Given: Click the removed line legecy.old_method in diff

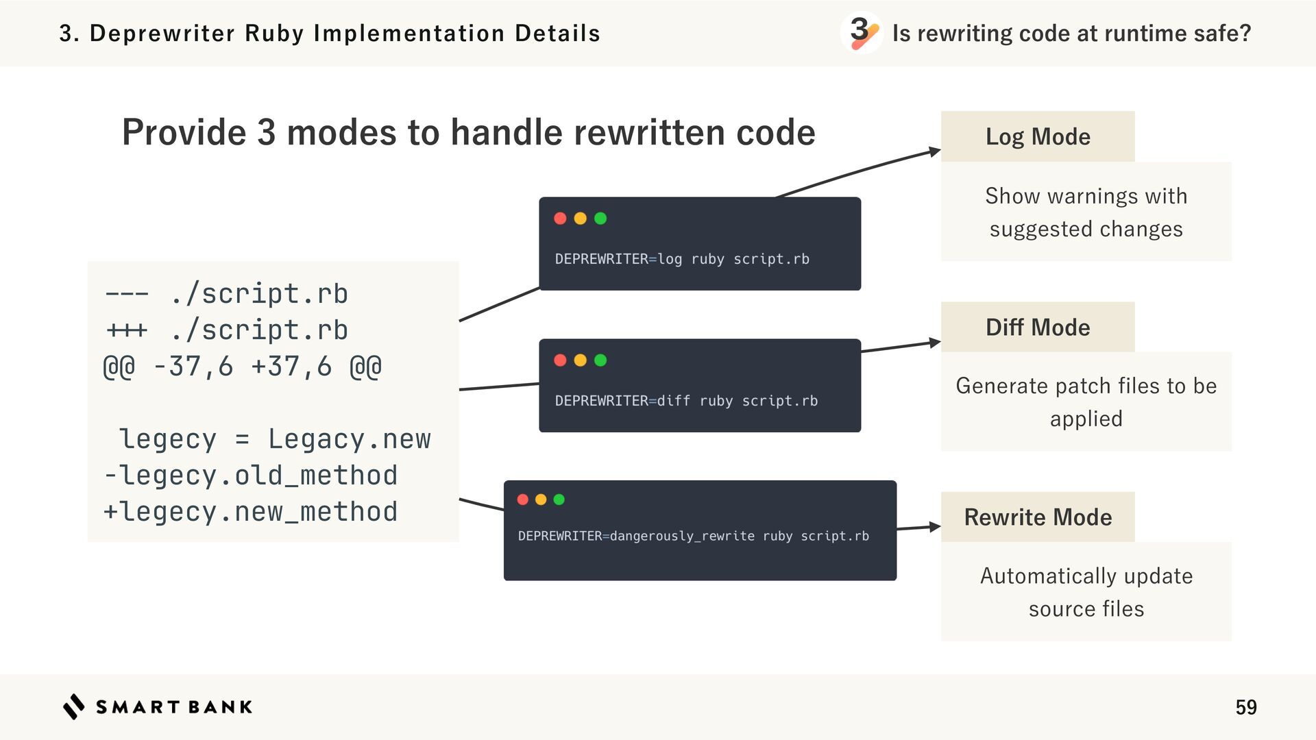Looking at the screenshot, I should tap(251, 476).
